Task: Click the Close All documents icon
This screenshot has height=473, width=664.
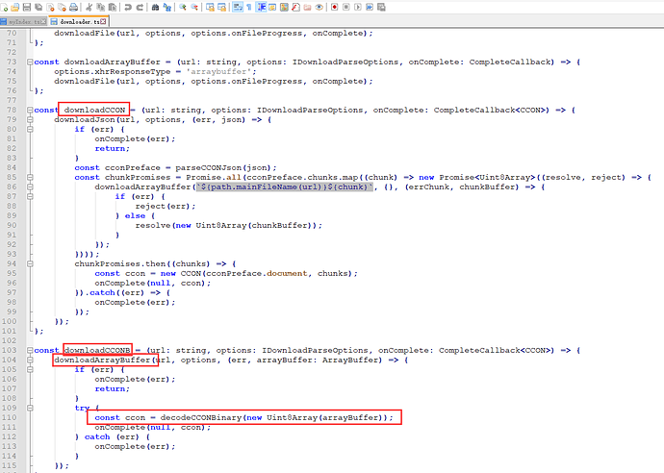Action: pos(62,7)
